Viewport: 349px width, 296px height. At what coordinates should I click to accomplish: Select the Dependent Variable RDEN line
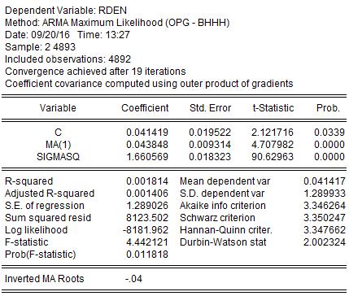[x=66, y=11]
